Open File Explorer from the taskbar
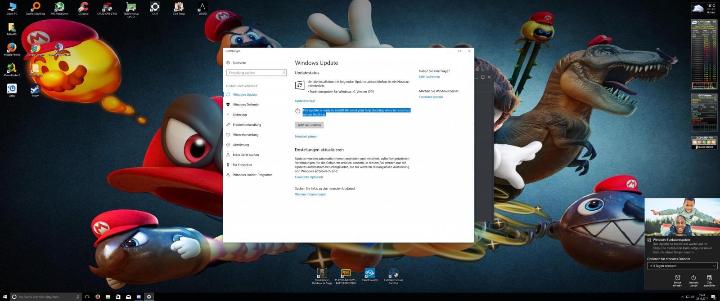Image resolution: width=720 pixels, height=301 pixels. (108, 297)
